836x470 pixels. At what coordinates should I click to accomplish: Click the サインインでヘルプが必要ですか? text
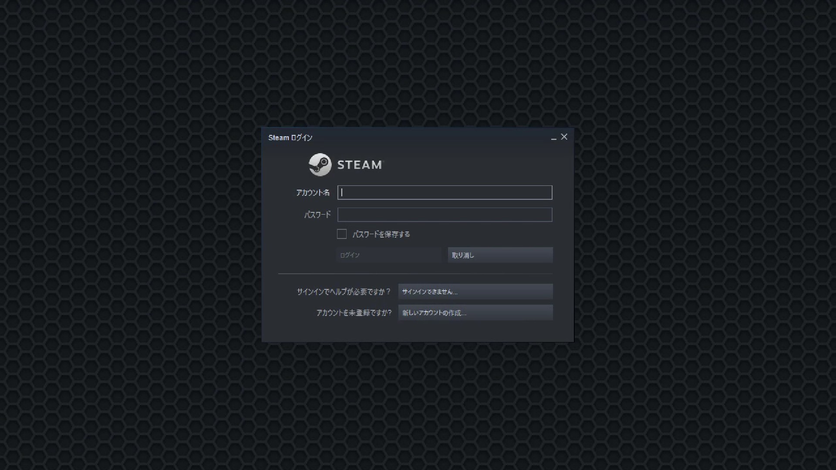[x=344, y=292]
